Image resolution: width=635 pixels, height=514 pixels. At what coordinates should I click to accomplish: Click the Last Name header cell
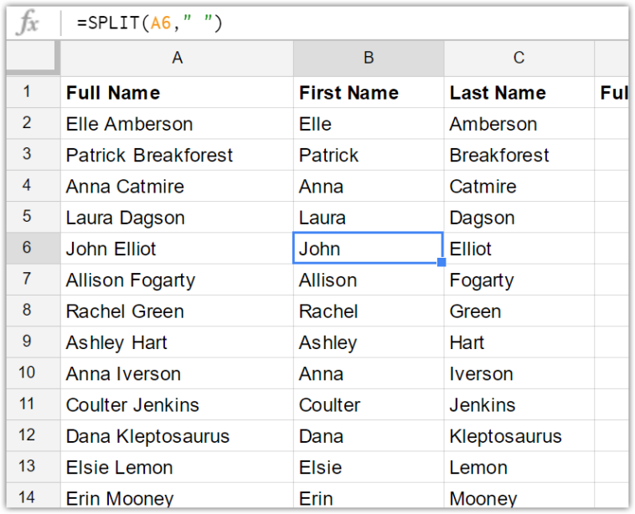[519, 93]
